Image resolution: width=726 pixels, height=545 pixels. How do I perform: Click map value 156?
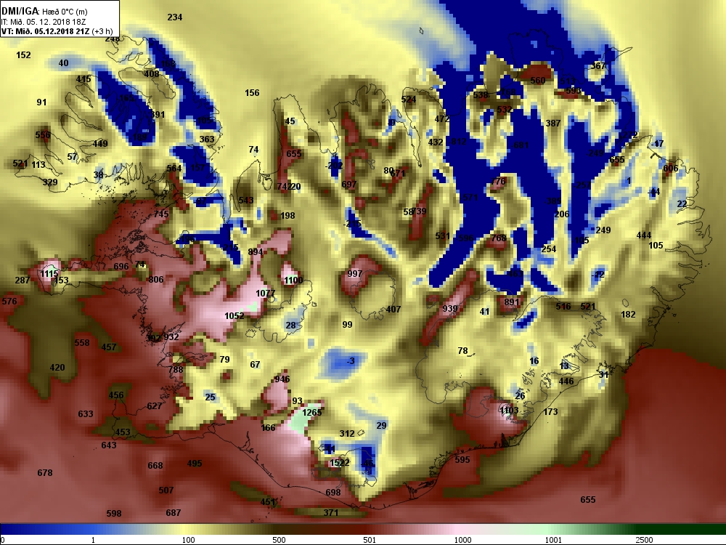(252, 93)
